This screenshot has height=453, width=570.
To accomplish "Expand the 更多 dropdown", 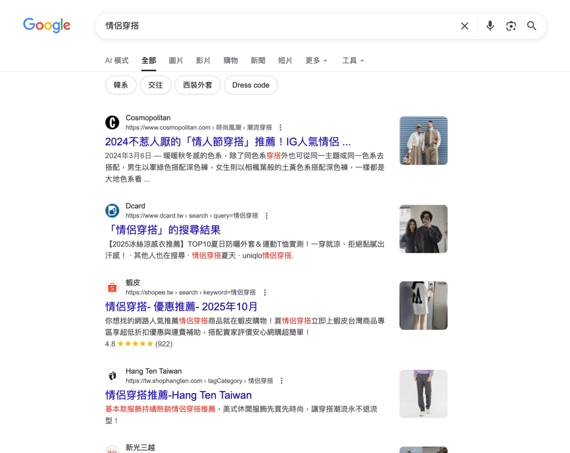I will pyautogui.click(x=316, y=60).
